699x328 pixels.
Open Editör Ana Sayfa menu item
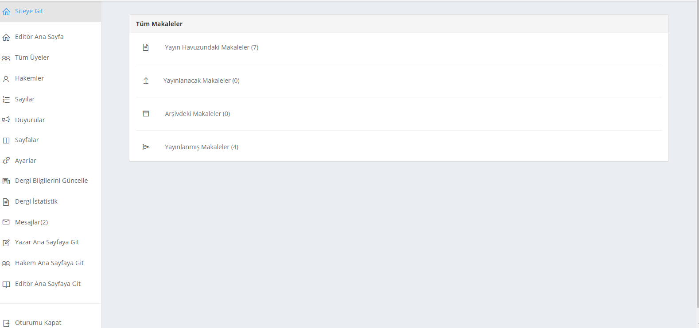point(39,37)
